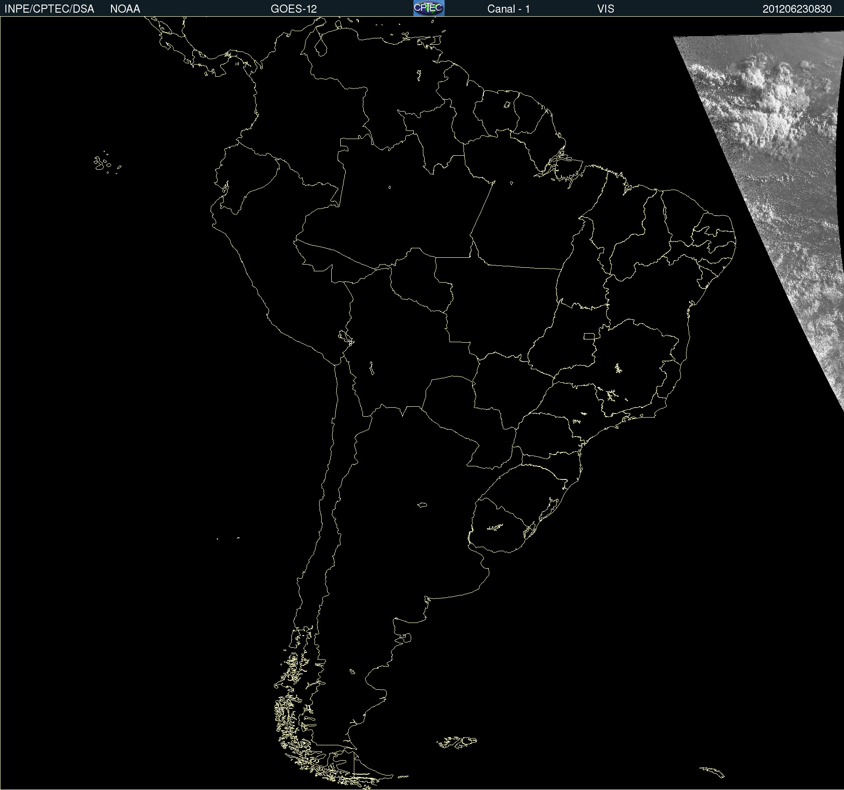Click the NOAA label in header
Screen dimensions: 844x790
pos(125,9)
